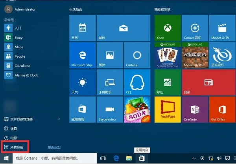Screen dimensions: 236x164
Task: Open the 邮件 mail tile
Action: point(124,28)
